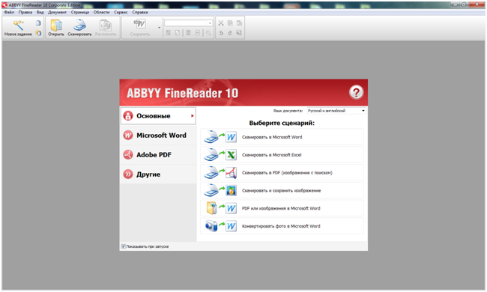
Task: Click the Распознать toolbar icon
Action: pyautogui.click(x=106, y=25)
